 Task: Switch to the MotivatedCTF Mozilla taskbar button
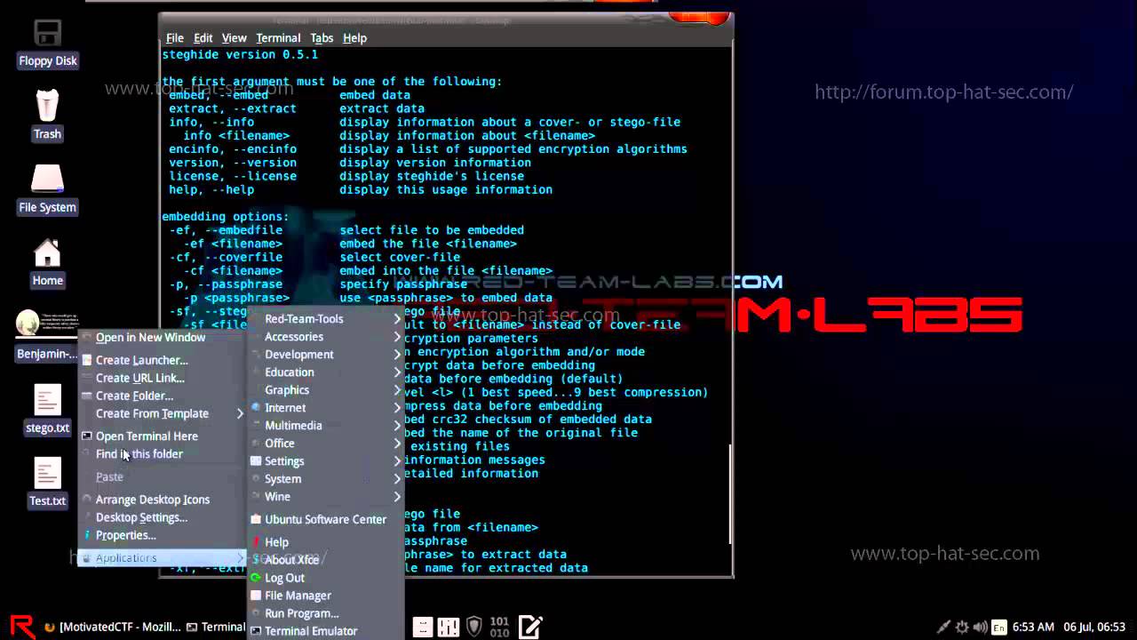click(x=111, y=627)
